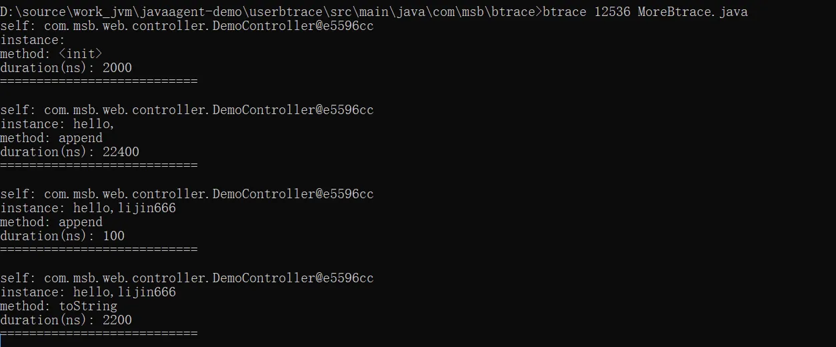Click the first 'instance: hello,lijin666' line
This screenshot has height=347, width=836.
pyautogui.click(x=88, y=208)
